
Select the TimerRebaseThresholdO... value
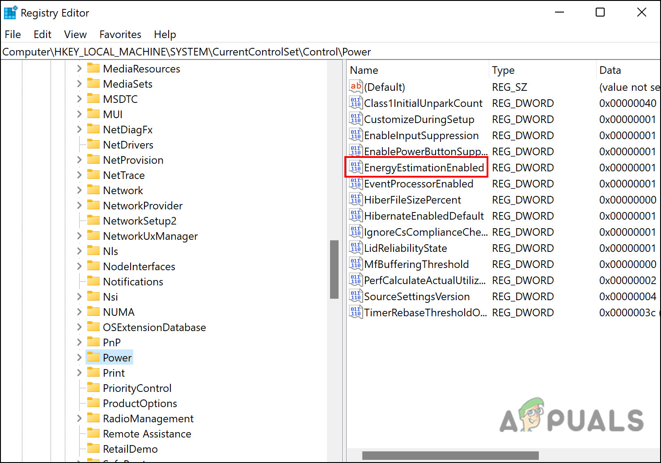coord(426,313)
